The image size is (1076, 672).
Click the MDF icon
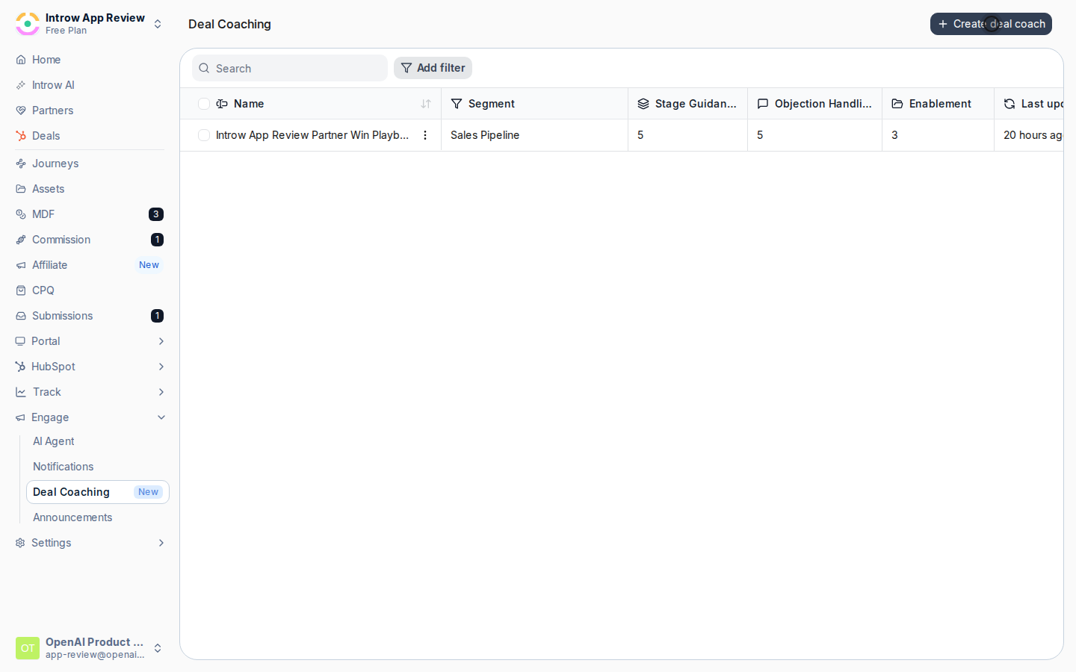(21, 214)
